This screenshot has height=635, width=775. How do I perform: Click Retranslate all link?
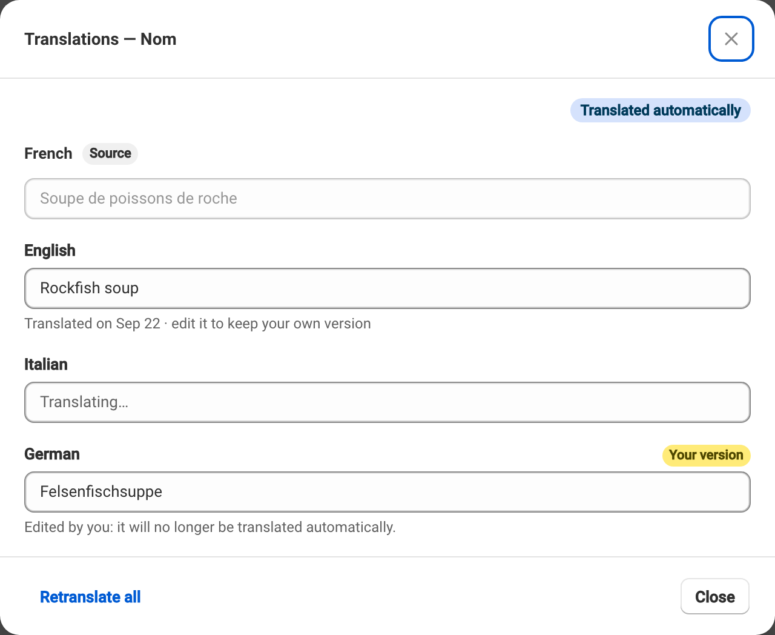pyautogui.click(x=90, y=597)
